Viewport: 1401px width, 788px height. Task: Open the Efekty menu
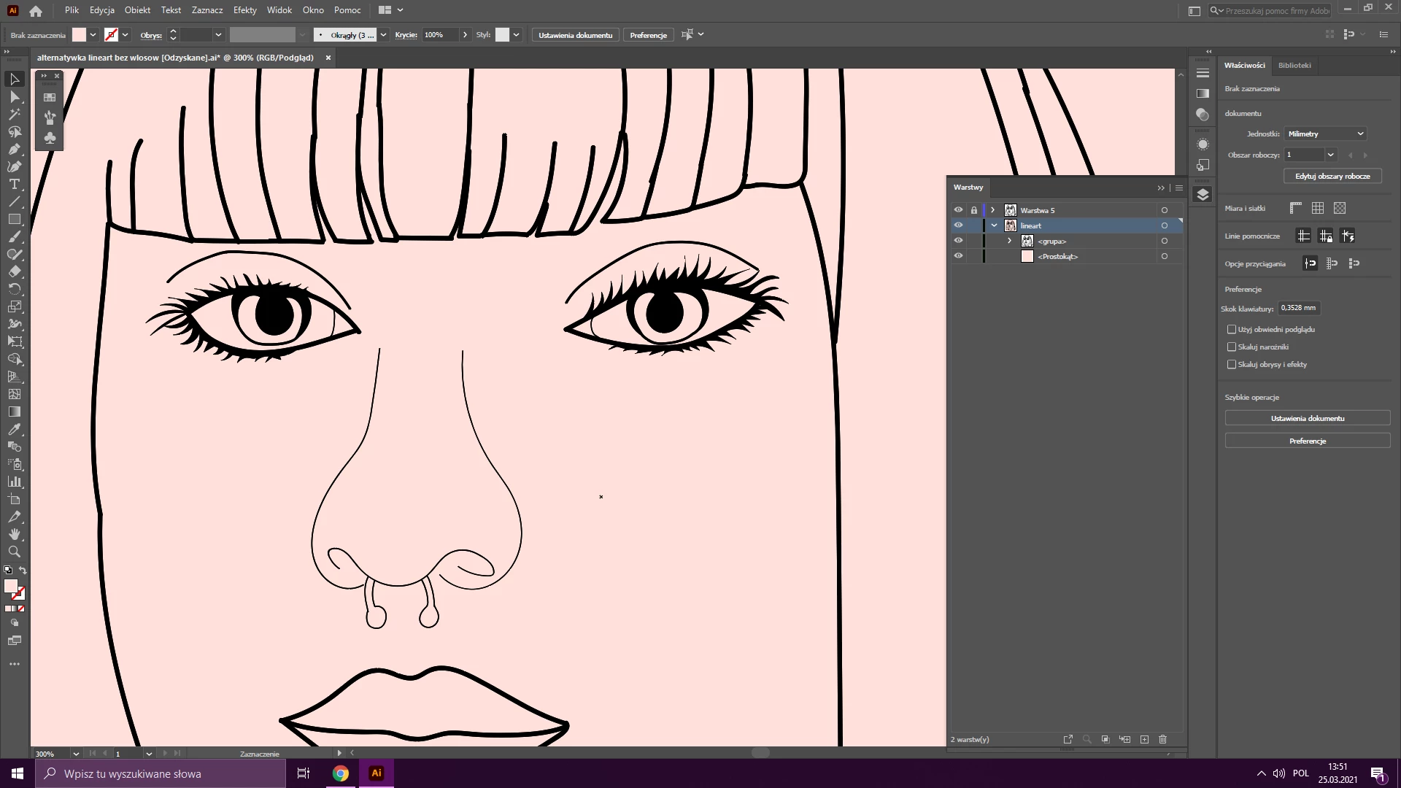(x=244, y=10)
